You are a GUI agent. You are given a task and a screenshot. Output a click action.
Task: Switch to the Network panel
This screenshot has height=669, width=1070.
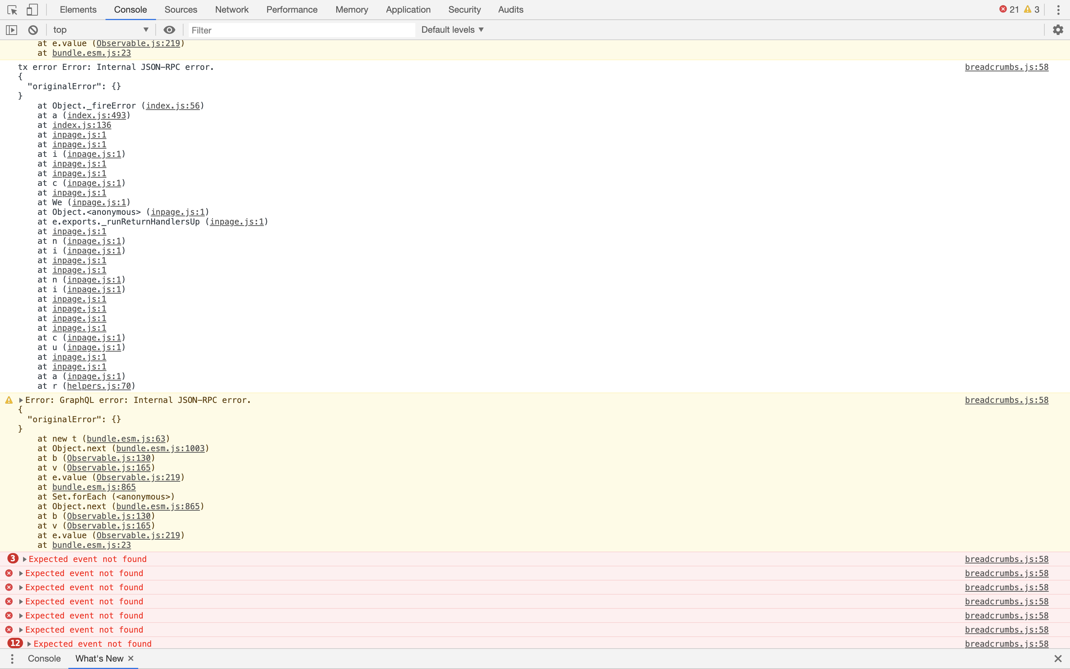[232, 9]
